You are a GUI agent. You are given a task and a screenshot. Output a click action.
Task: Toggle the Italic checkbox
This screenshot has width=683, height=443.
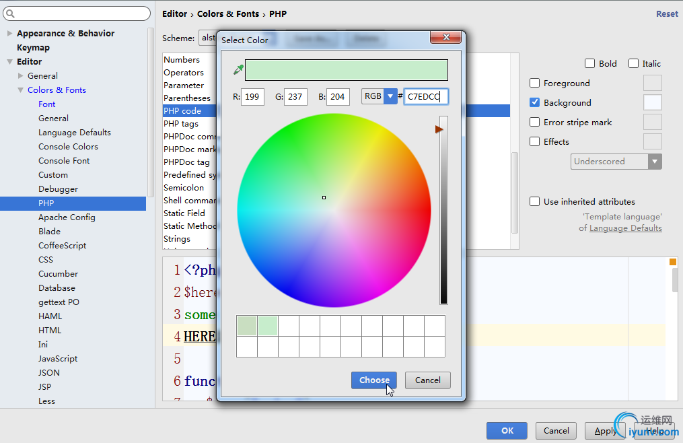pos(633,64)
